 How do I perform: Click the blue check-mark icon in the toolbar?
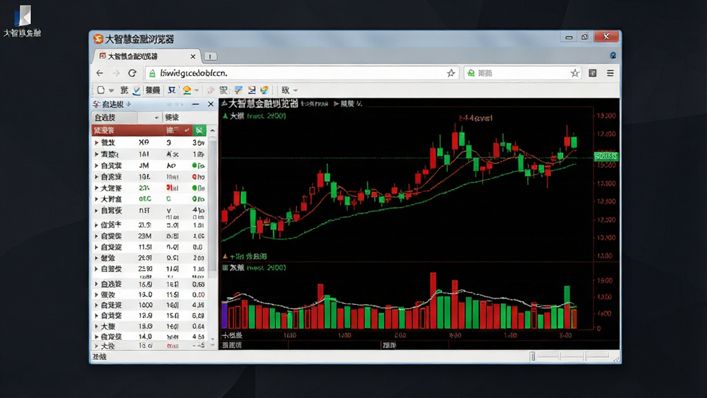[x=137, y=91]
